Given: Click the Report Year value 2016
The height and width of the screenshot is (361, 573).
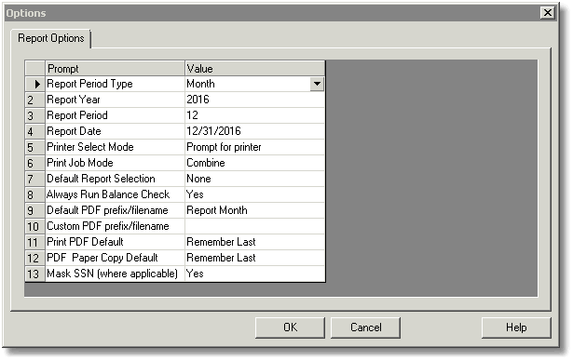Looking at the screenshot, I should point(254,100).
